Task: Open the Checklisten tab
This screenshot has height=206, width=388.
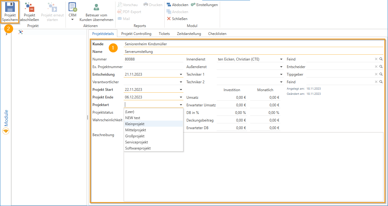Action: click(x=217, y=34)
